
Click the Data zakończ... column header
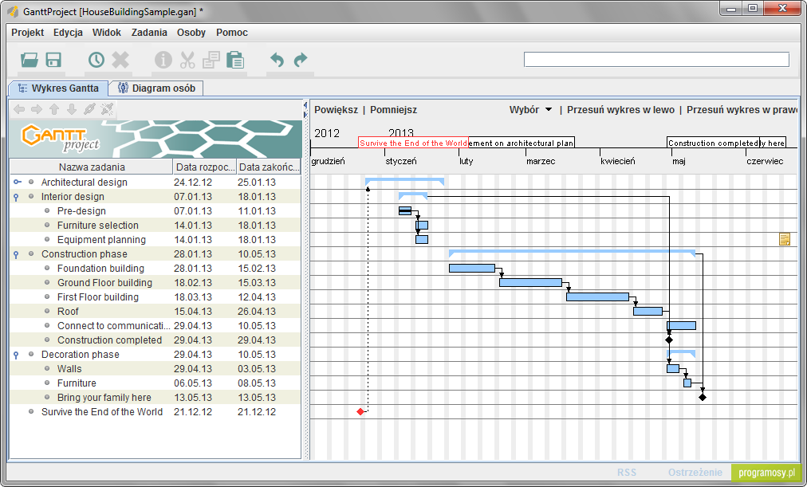pos(268,167)
